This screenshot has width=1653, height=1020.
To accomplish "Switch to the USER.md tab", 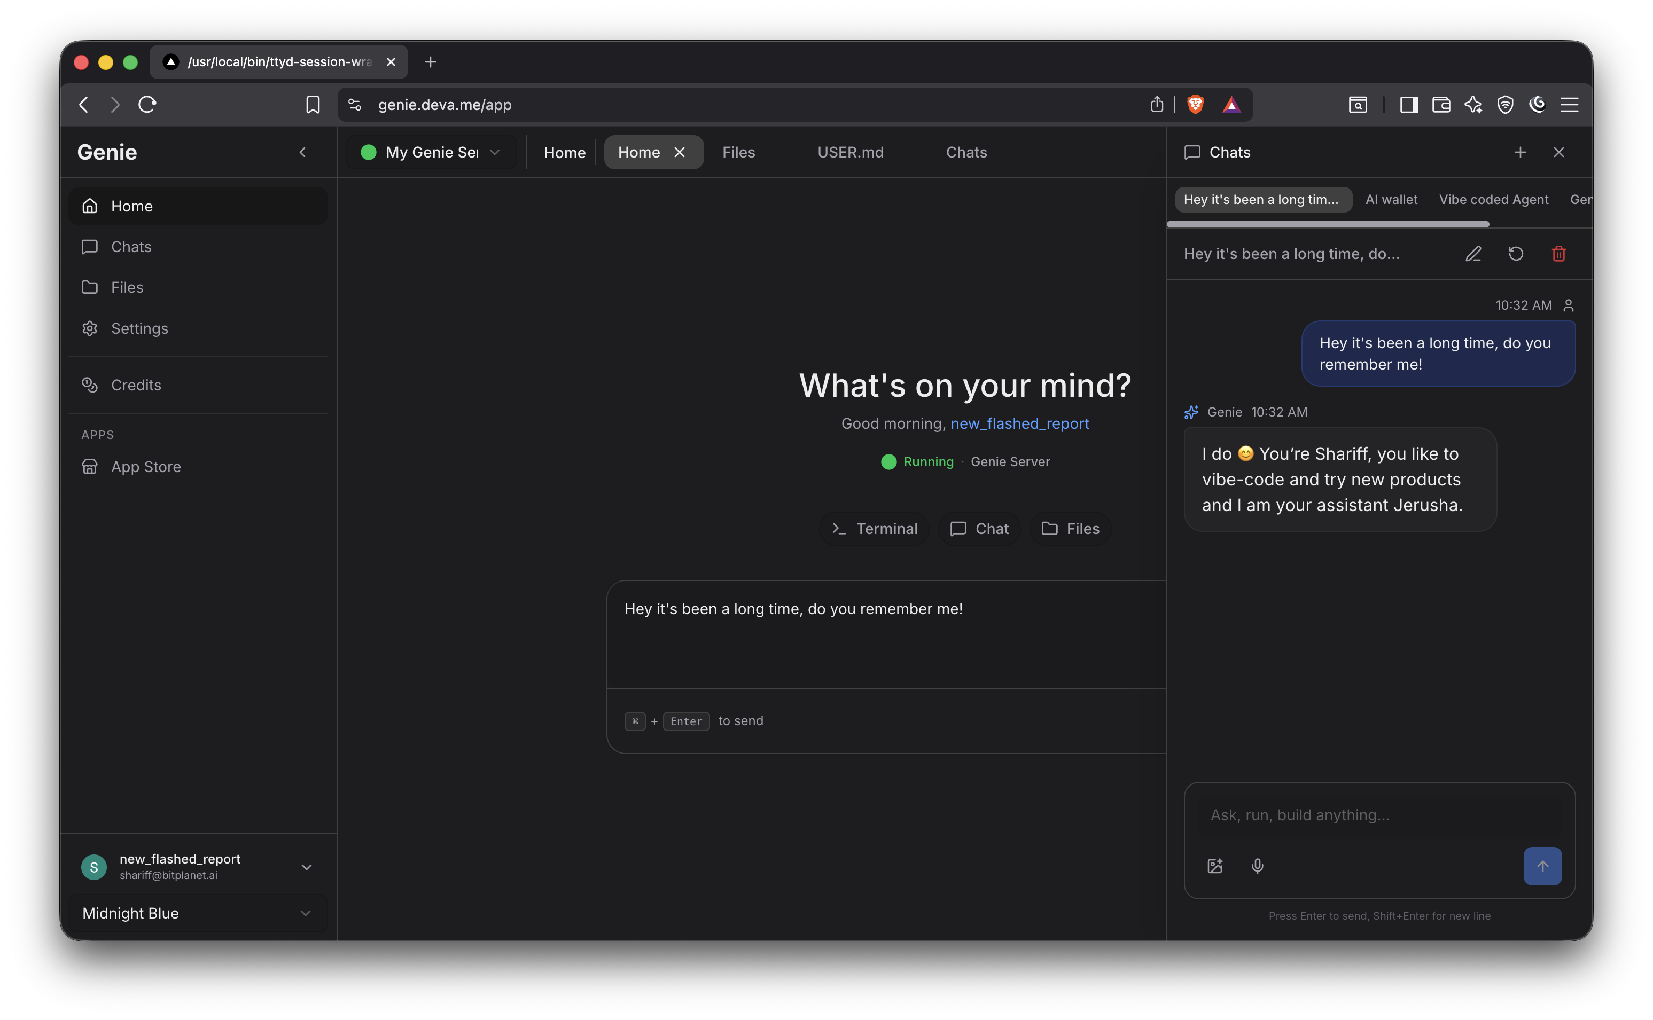I will tap(850, 152).
